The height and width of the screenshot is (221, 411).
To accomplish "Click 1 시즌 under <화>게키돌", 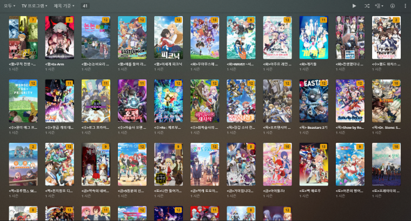I will pos(304,69).
